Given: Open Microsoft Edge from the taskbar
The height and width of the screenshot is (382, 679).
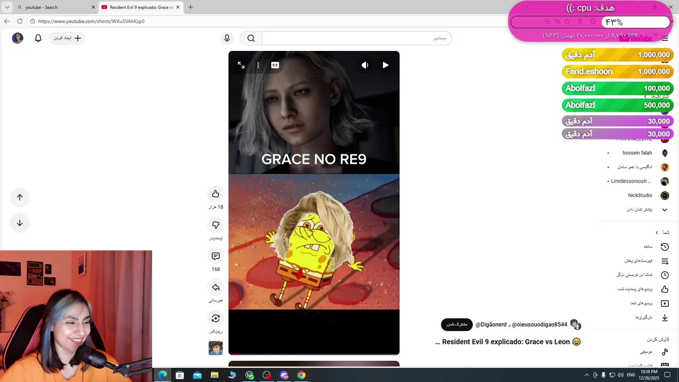Looking at the screenshot, I should 162,375.
